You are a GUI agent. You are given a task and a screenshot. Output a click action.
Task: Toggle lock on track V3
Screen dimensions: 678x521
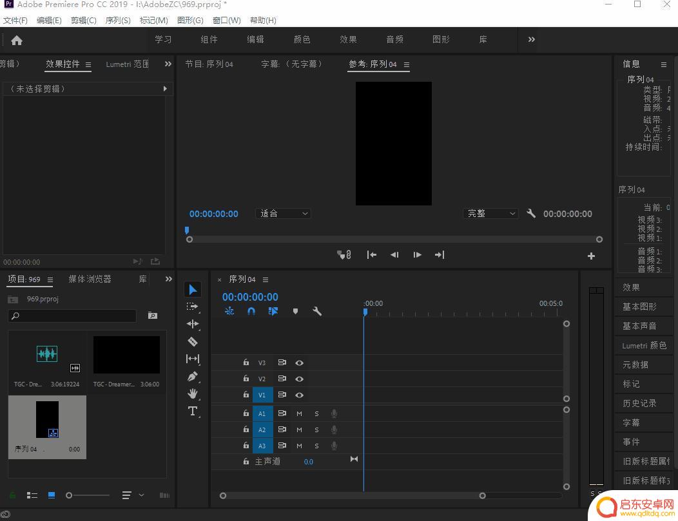click(246, 363)
